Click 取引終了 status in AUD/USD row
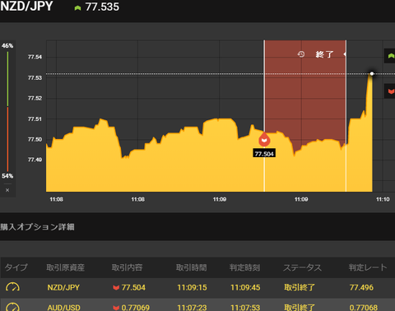The height and width of the screenshot is (311, 395). point(300,308)
